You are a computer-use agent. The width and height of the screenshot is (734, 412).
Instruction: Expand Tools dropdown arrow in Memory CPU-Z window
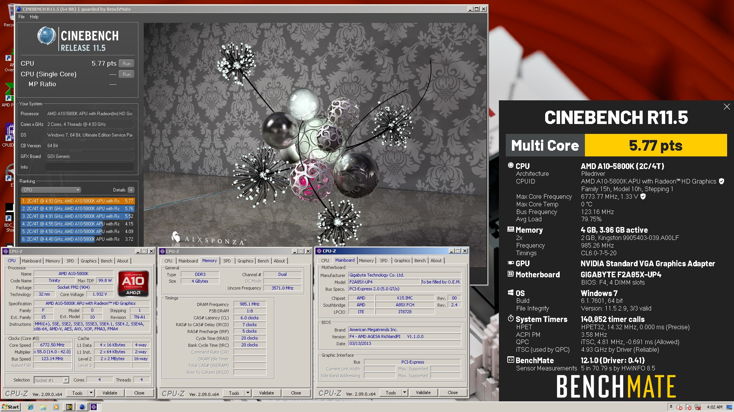[248, 393]
